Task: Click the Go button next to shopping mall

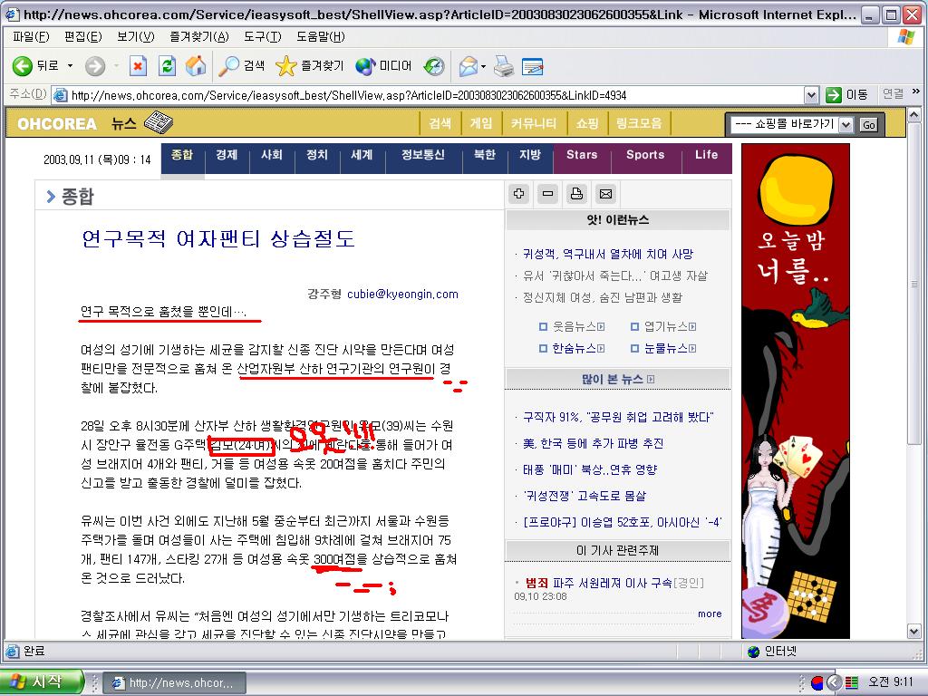Action: pyautogui.click(x=868, y=125)
